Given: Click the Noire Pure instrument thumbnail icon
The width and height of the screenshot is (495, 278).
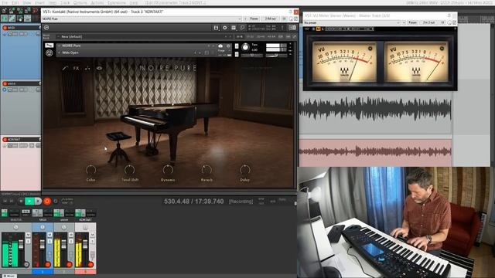Looking at the screenshot, I should pos(49,46).
